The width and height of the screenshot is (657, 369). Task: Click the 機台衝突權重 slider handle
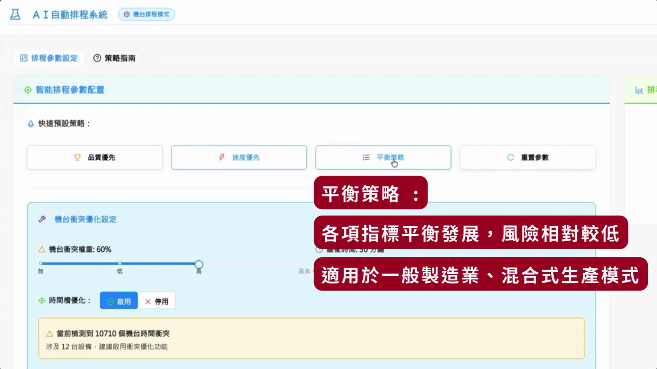[199, 264]
